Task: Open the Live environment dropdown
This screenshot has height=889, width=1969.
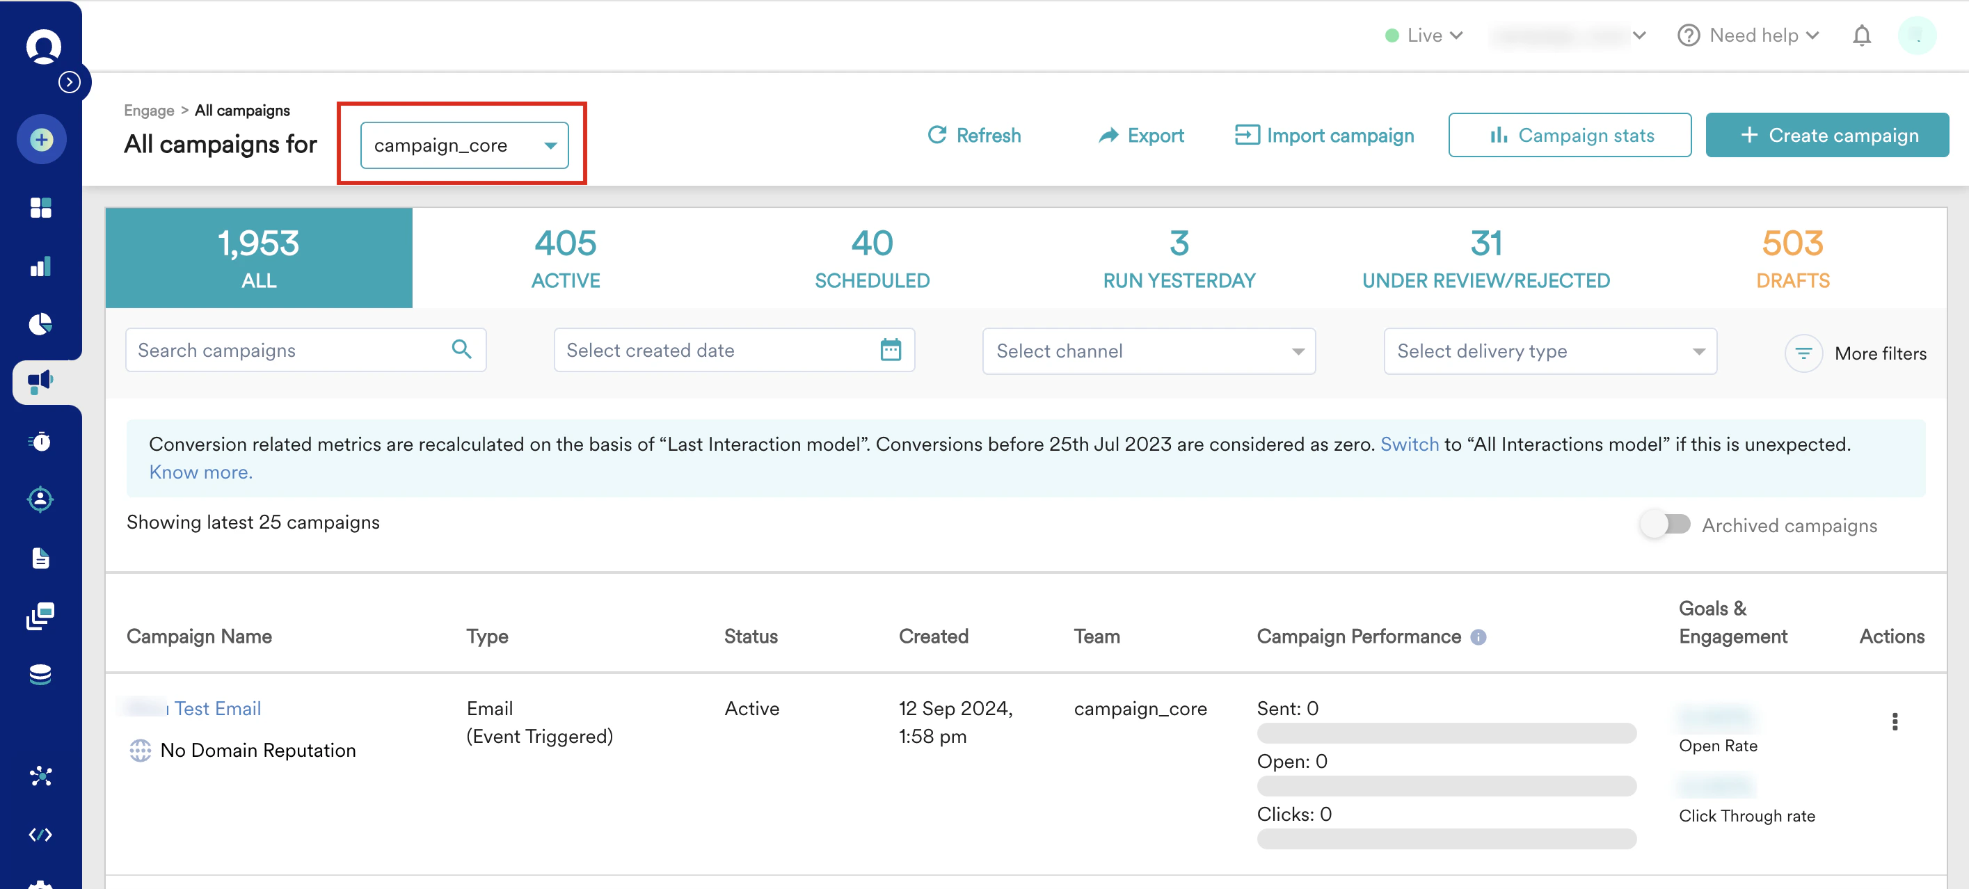Action: 1424,36
